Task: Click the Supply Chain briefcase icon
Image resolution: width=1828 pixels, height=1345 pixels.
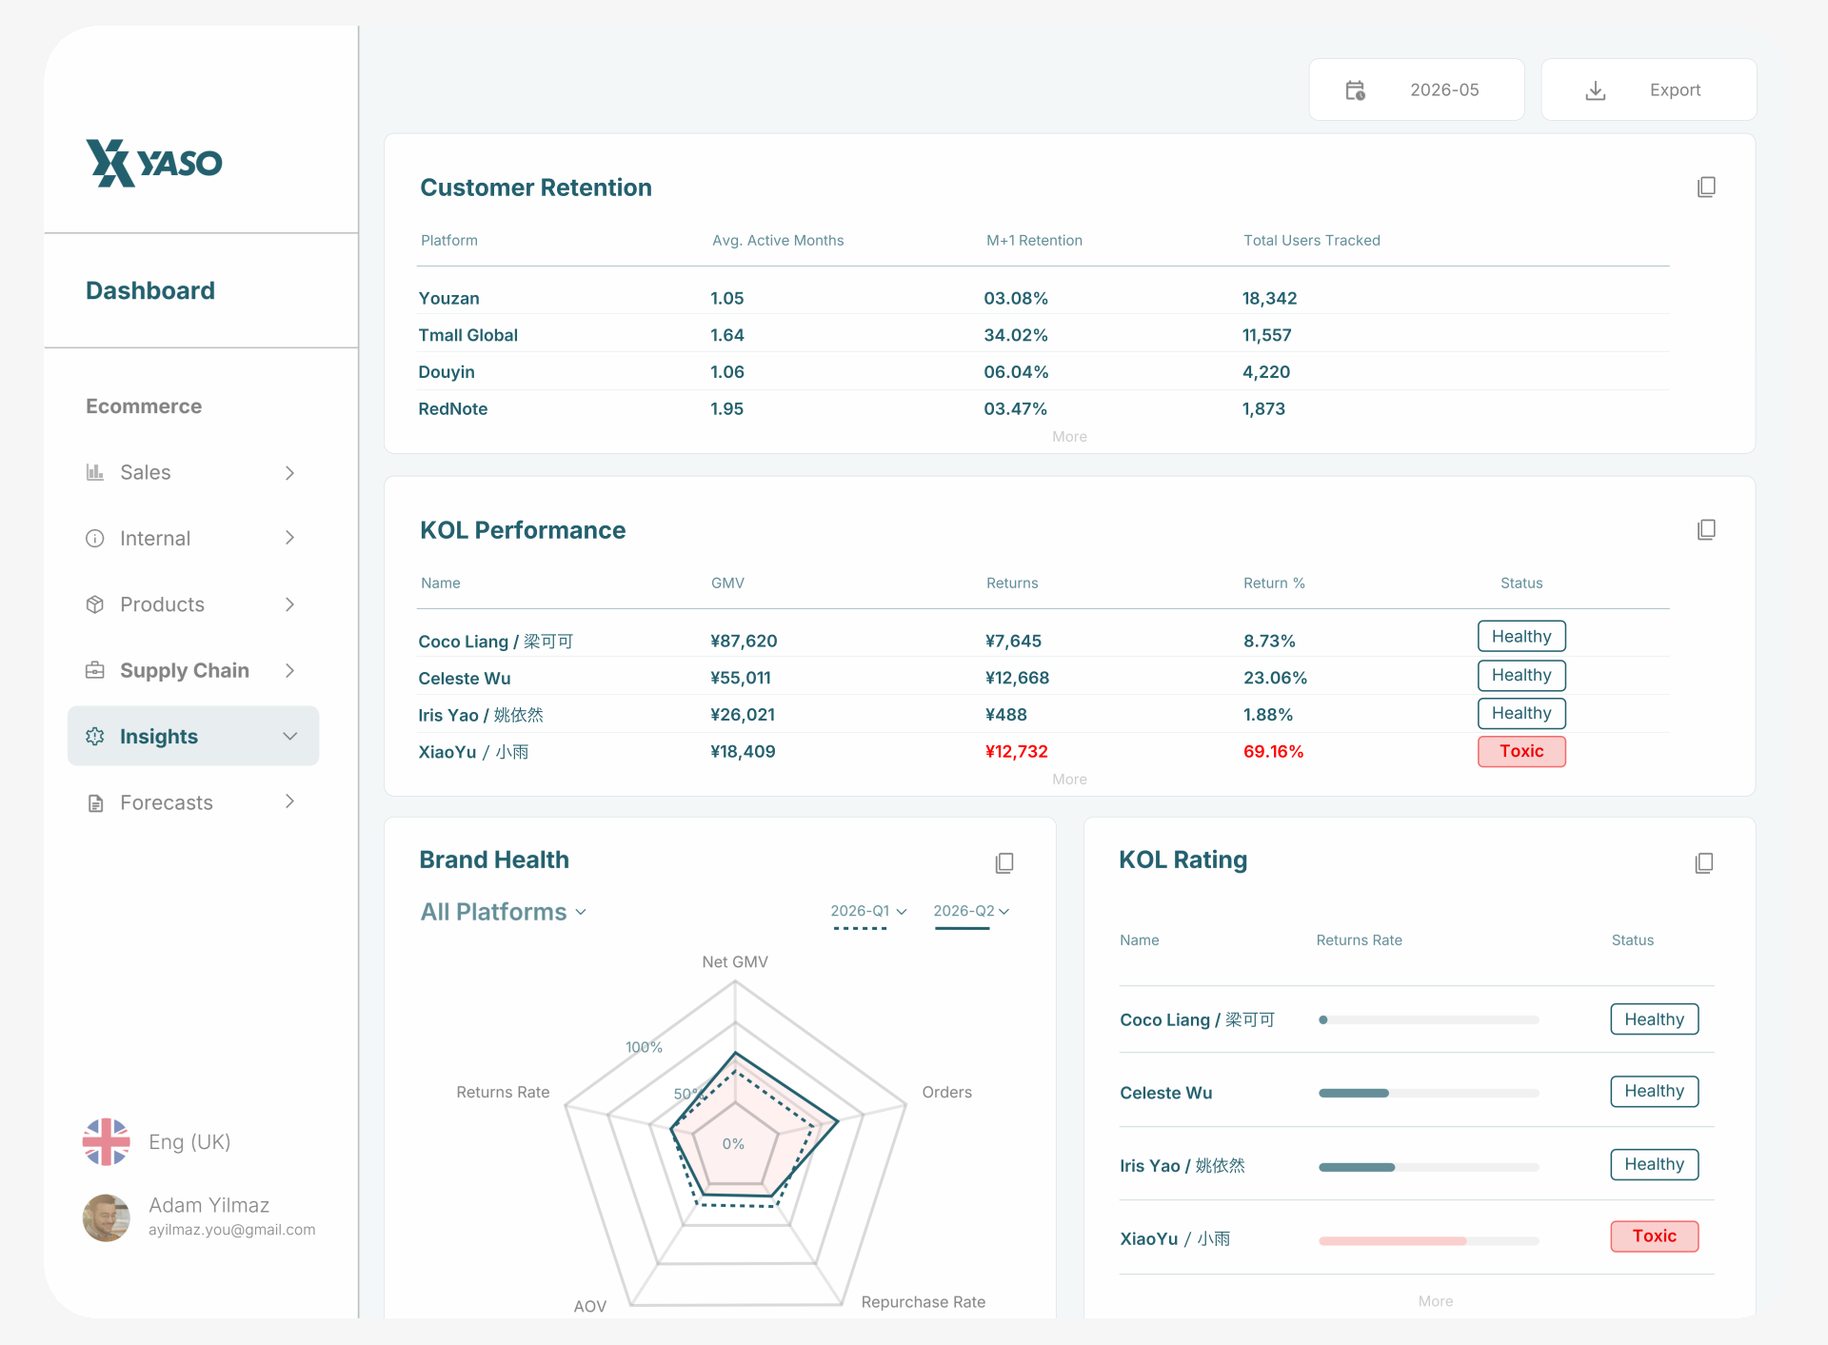Action: click(95, 670)
